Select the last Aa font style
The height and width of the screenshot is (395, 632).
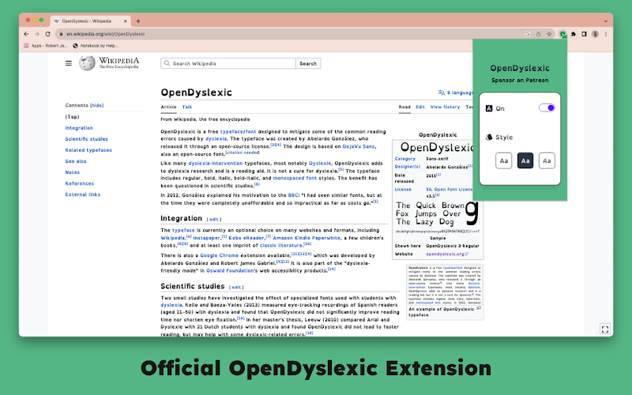[547, 160]
